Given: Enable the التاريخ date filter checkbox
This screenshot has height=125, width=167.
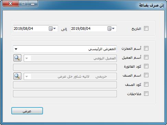Looking at the screenshot, I should click(x=146, y=29).
